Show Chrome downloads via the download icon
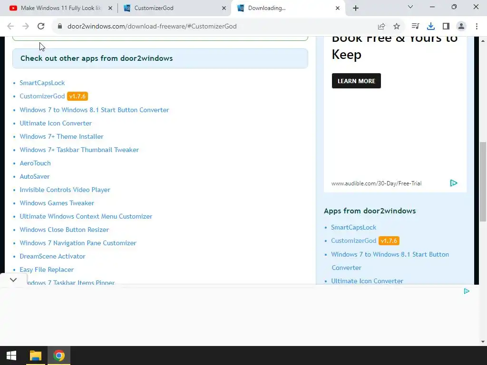Screen dimensions: 487x365 click(x=431, y=26)
